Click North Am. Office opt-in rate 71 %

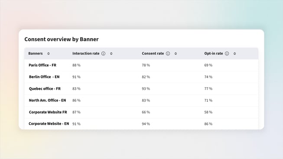click(208, 101)
